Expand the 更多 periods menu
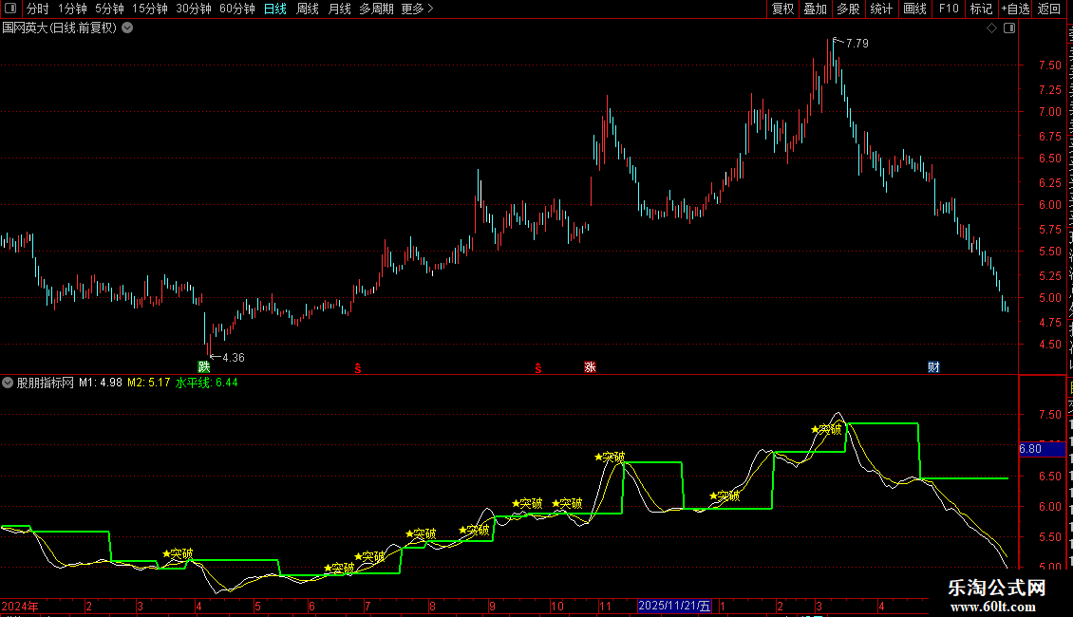The height and width of the screenshot is (617, 1073). click(x=418, y=9)
